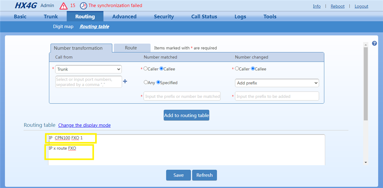Screen dimensions: 383x188
Task: Click Change the display mode link
Action: (84, 125)
